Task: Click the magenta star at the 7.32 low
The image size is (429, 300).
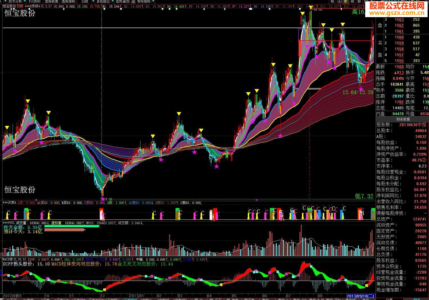Action: pyautogui.click(x=103, y=199)
